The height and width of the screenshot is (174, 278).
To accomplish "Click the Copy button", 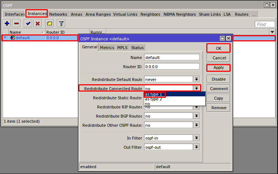I will click(x=218, y=98).
